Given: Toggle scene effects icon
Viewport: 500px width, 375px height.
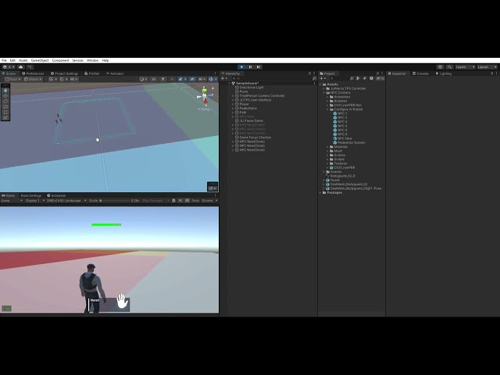Looking at the screenshot, I should 181,79.
